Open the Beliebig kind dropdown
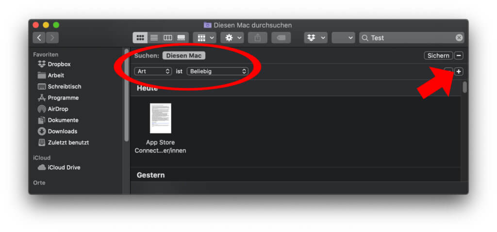This screenshot has height=232, width=497. (x=217, y=71)
